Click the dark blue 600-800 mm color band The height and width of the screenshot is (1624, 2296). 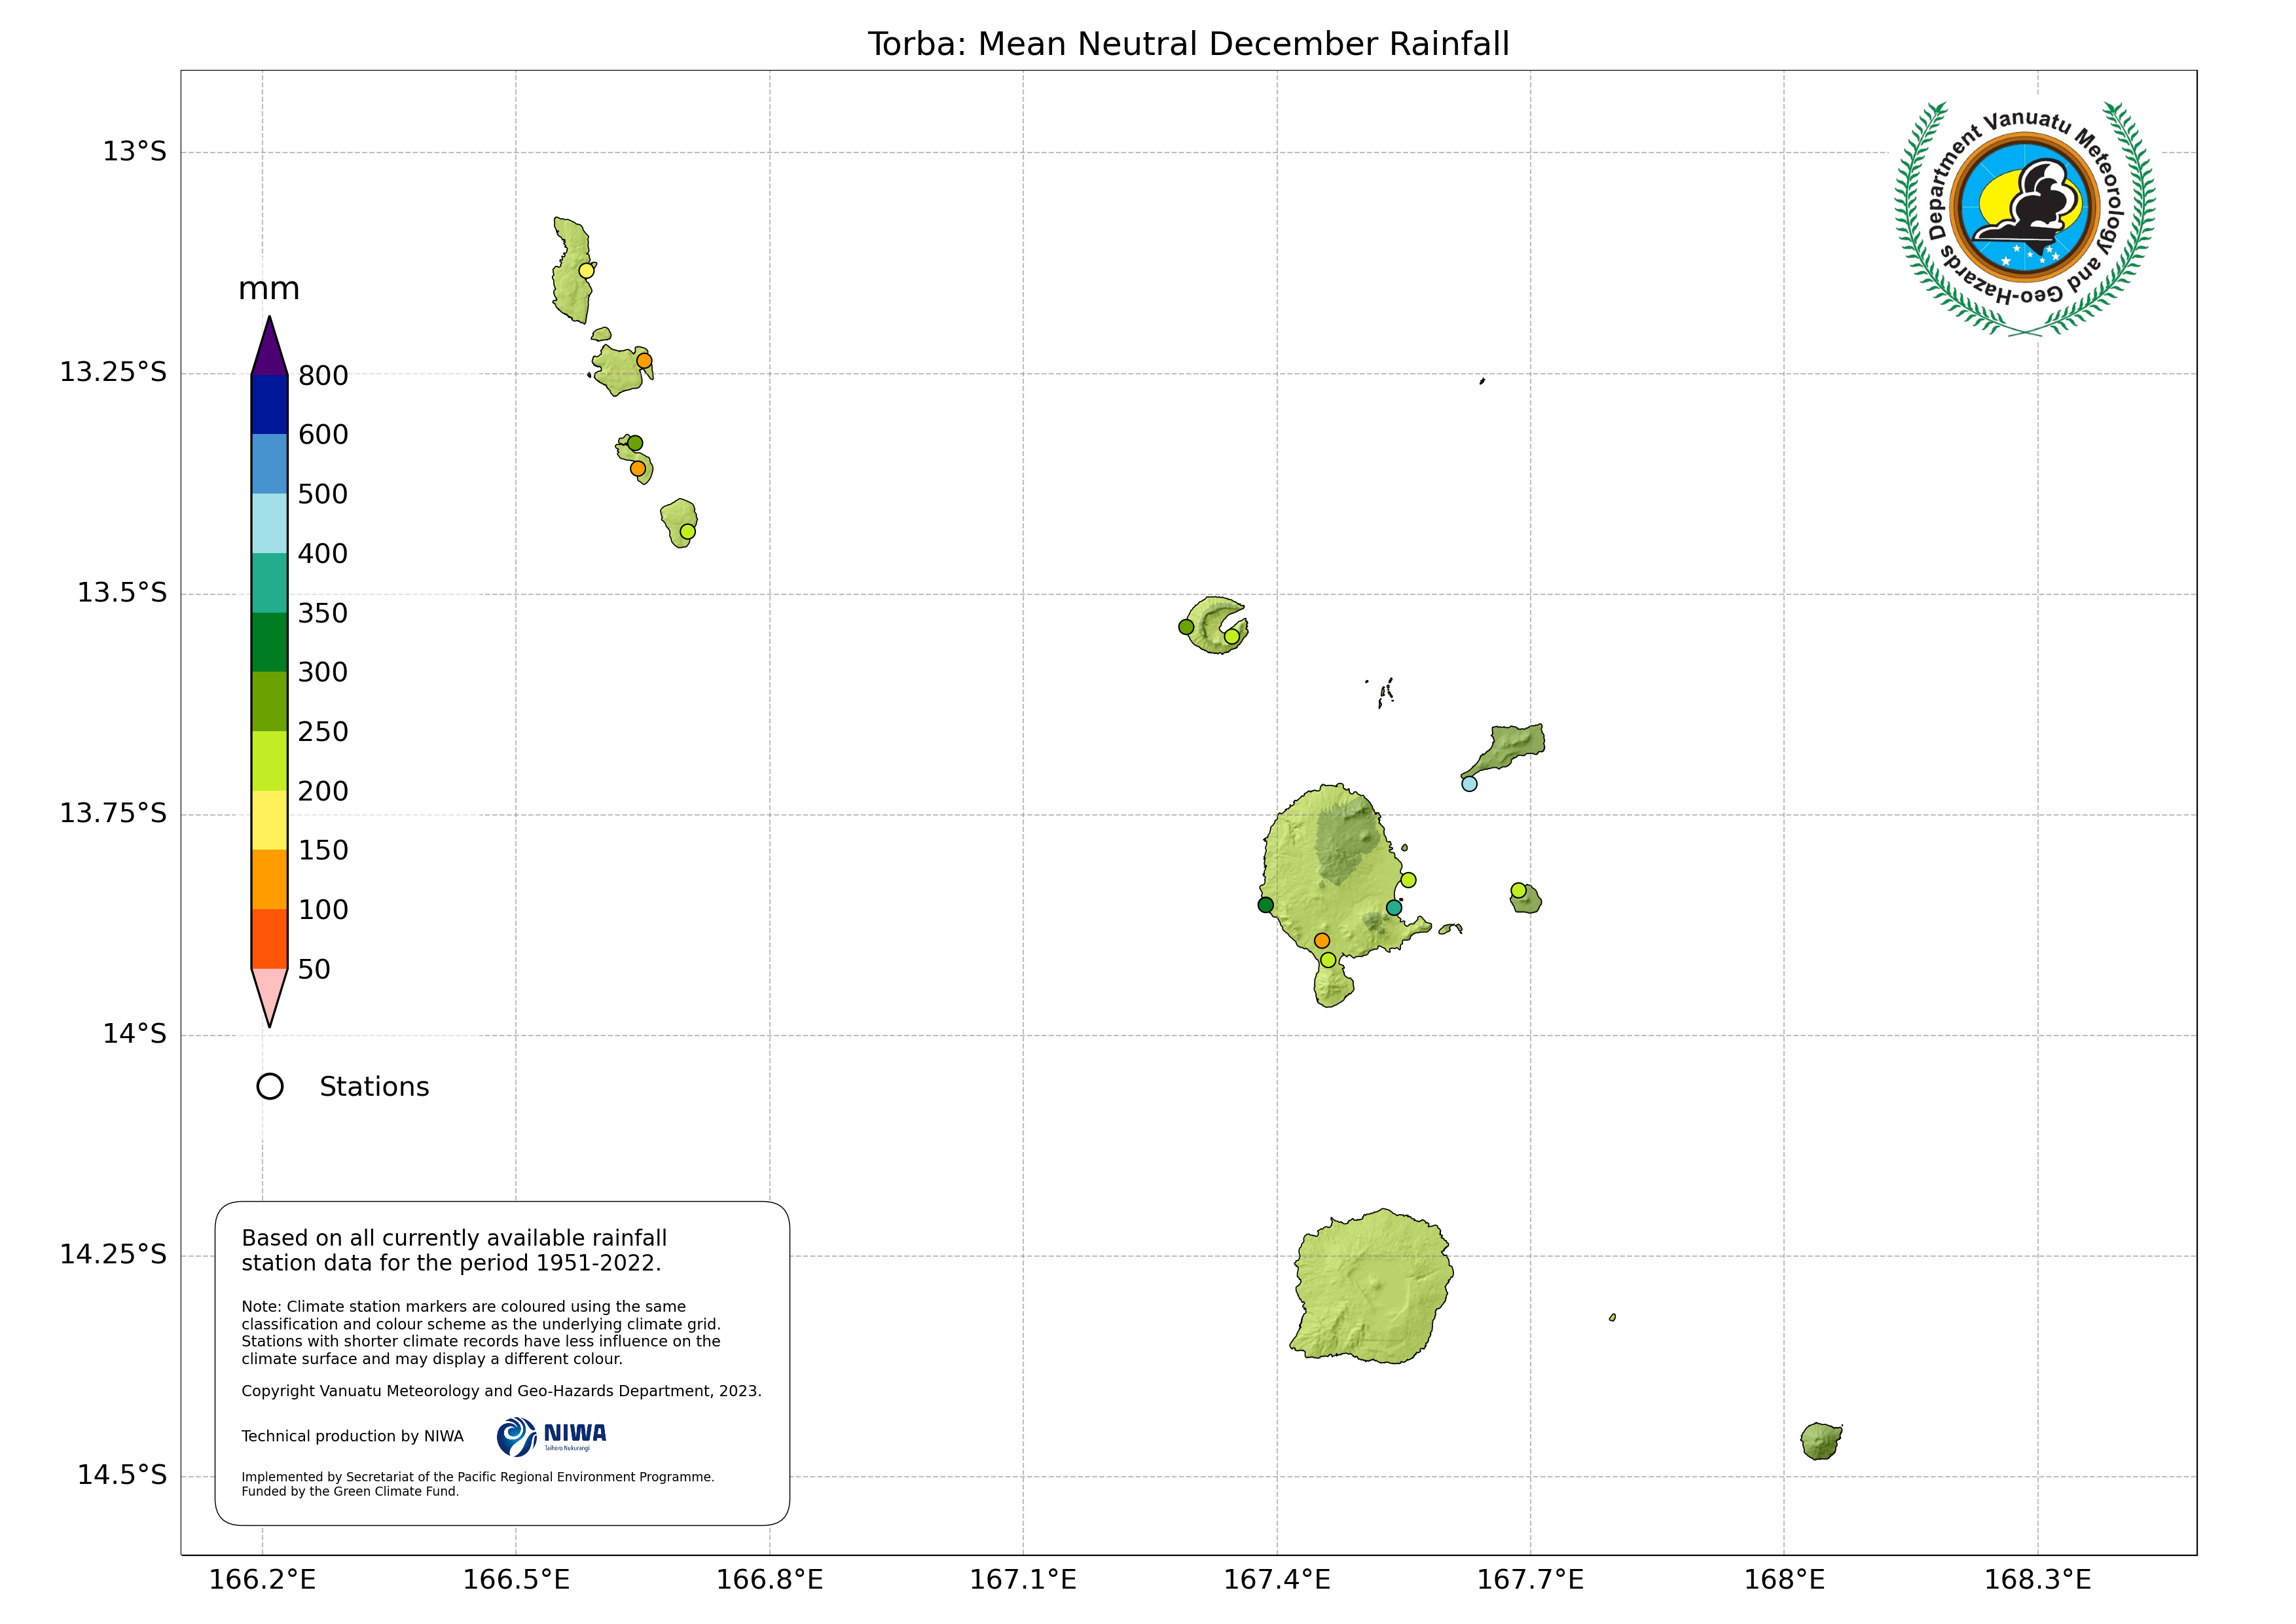269,404
